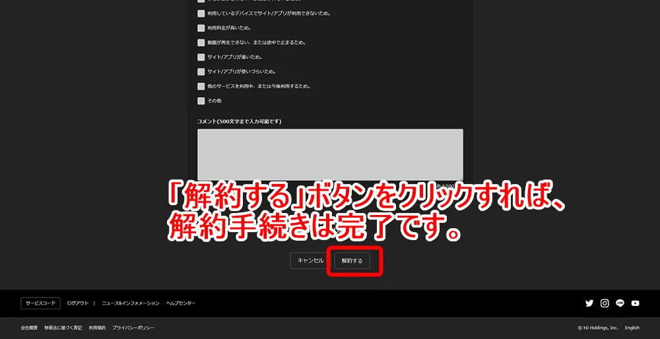Switch language to English
The width and height of the screenshot is (660, 339).
click(632, 328)
